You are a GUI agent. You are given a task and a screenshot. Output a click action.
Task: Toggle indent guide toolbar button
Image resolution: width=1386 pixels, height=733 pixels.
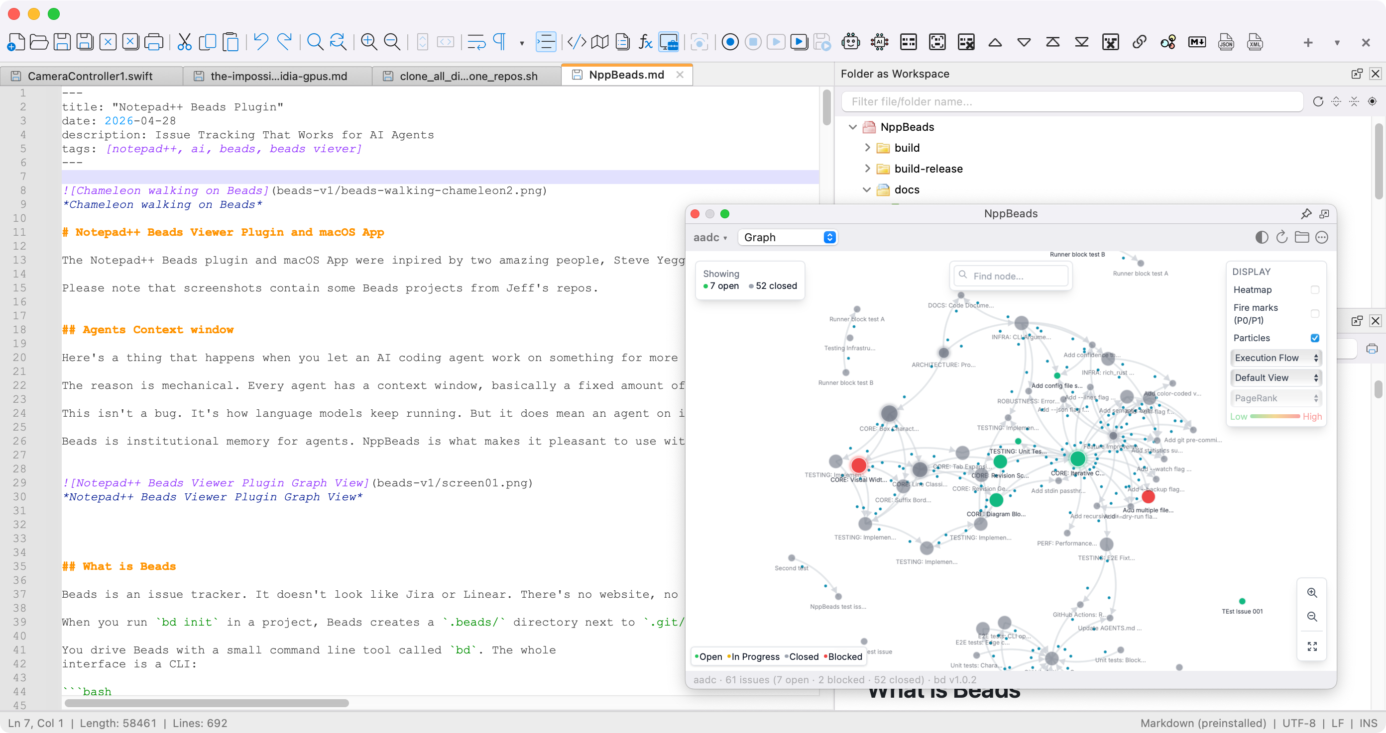pos(546,42)
